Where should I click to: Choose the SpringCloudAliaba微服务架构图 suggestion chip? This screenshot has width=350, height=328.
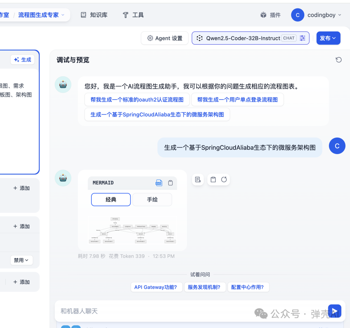(157, 115)
